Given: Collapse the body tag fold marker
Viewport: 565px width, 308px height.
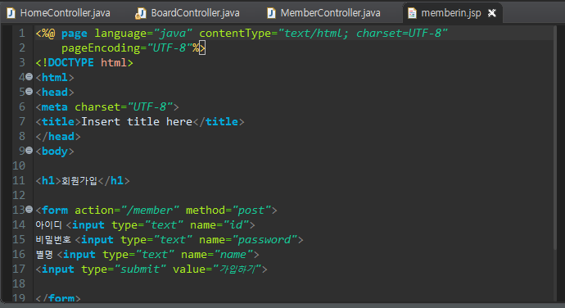Looking at the screenshot, I should tap(29, 151).
